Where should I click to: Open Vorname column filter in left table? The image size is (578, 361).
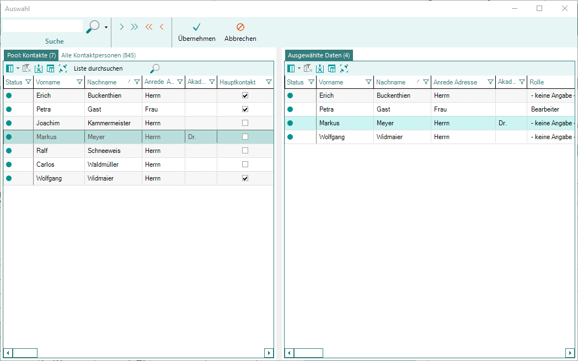79,82
